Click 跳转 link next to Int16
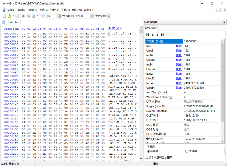The width and height of the screenshot is (227, 166). tap(179, 55)
